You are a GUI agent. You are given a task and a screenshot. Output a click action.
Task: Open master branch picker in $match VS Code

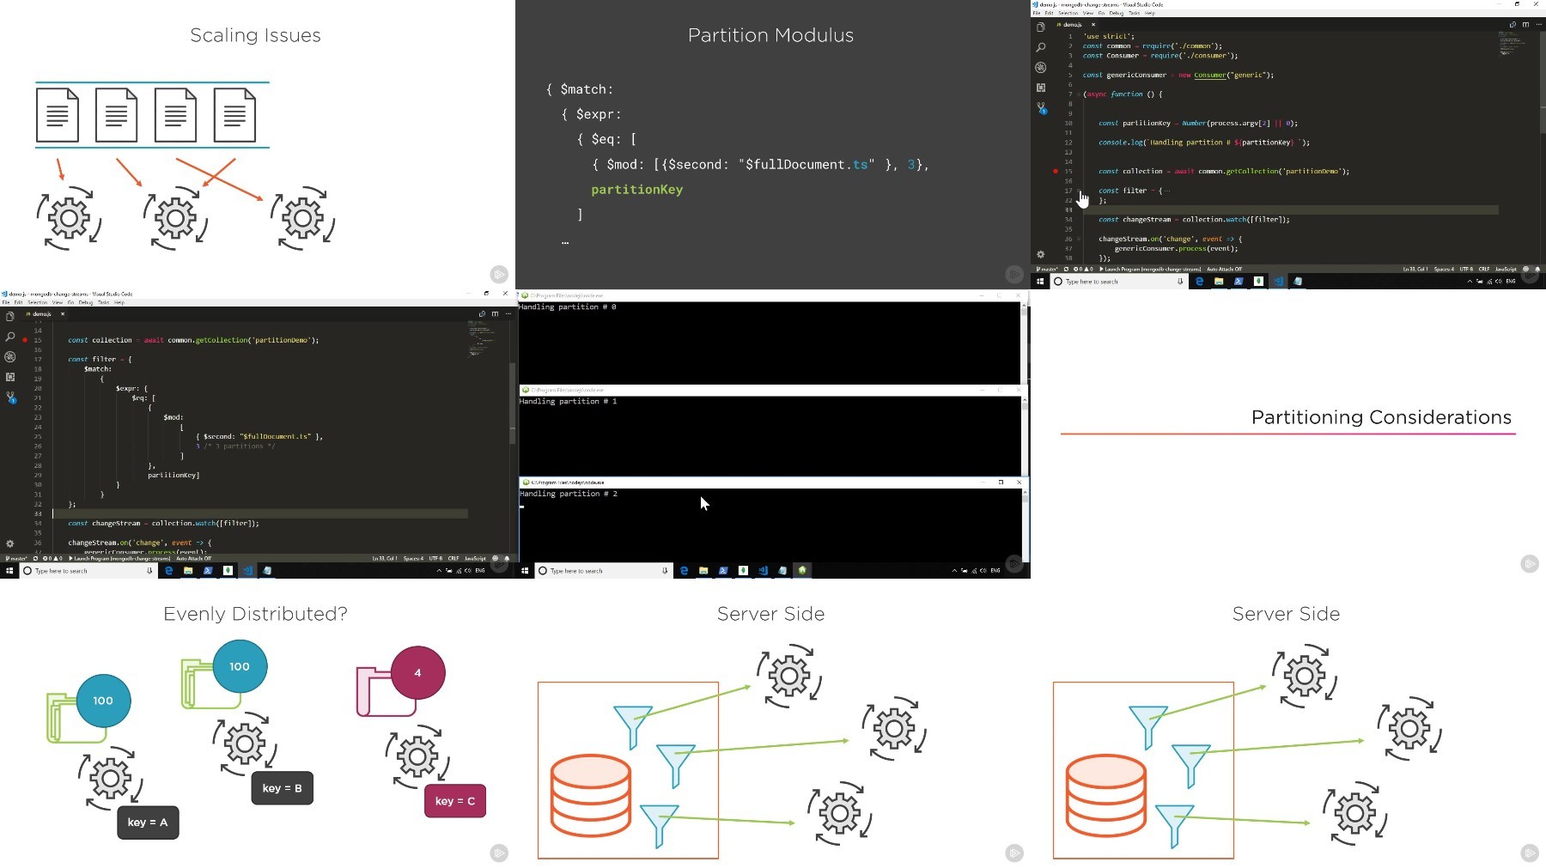pyautogui.click(x=16, y=558)
